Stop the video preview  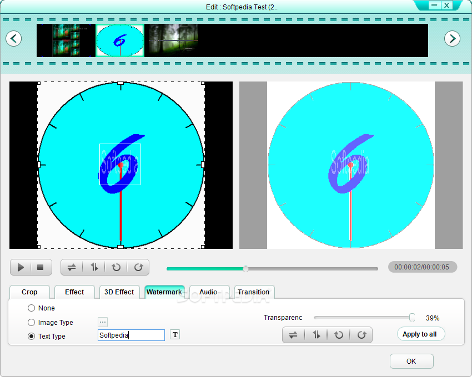41,267
